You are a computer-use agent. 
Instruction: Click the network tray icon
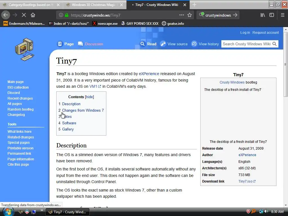click(261, 211)
